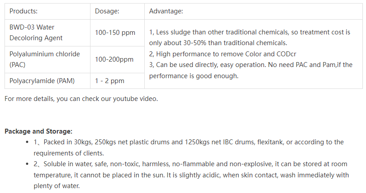This screenshot has width=366, height=193.
Task: Click the "Packed in 30kgs, 250kgs" list item
Action: point(188,142)
